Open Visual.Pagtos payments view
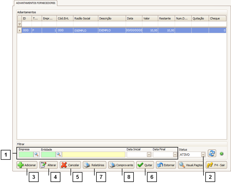This screenshot has width=231, height=183. tap(191, 165)
